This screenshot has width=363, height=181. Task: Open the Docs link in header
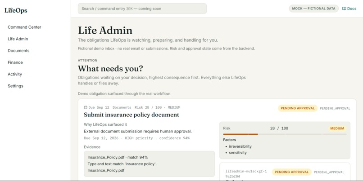[349, 9]
